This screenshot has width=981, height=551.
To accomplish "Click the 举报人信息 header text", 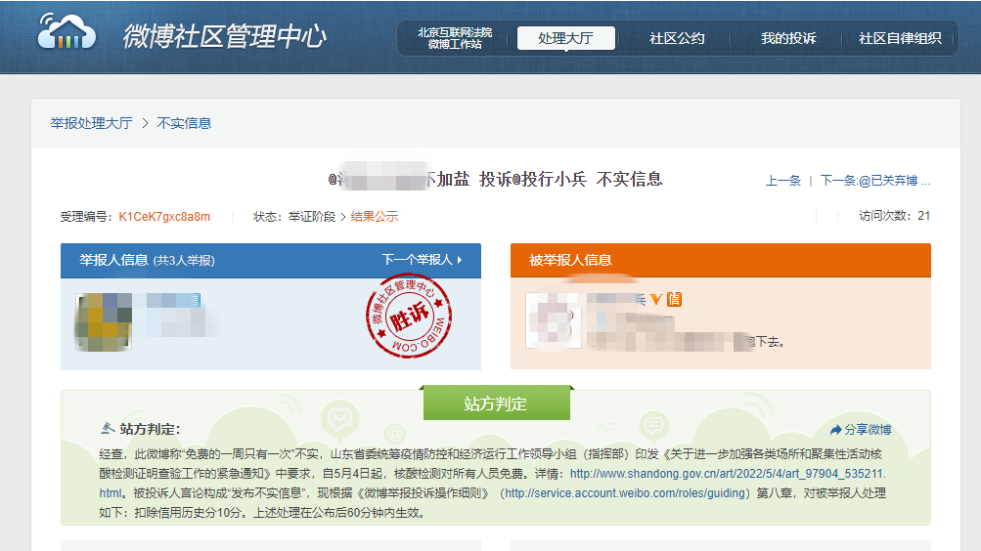I will pyautogui.click(x=113, y=260).
